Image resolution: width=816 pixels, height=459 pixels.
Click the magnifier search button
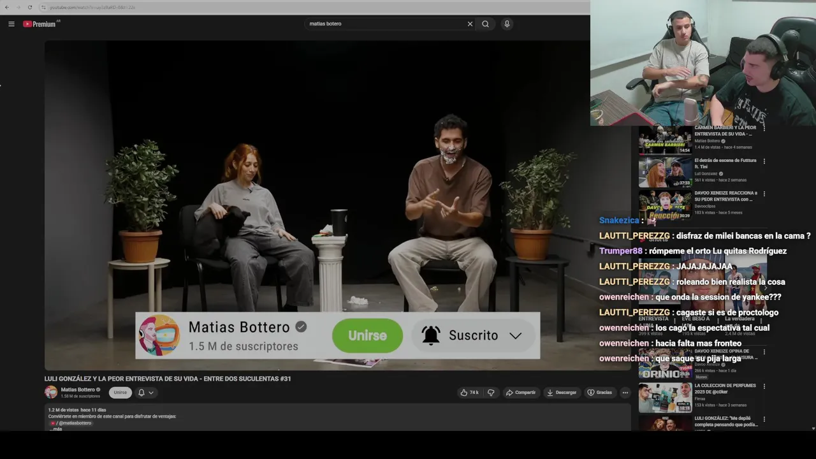pos(485,24)
